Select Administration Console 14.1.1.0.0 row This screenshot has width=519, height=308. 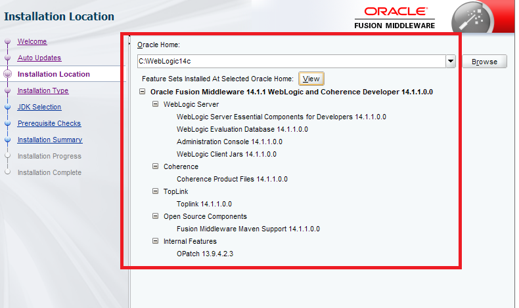point(229,142)
